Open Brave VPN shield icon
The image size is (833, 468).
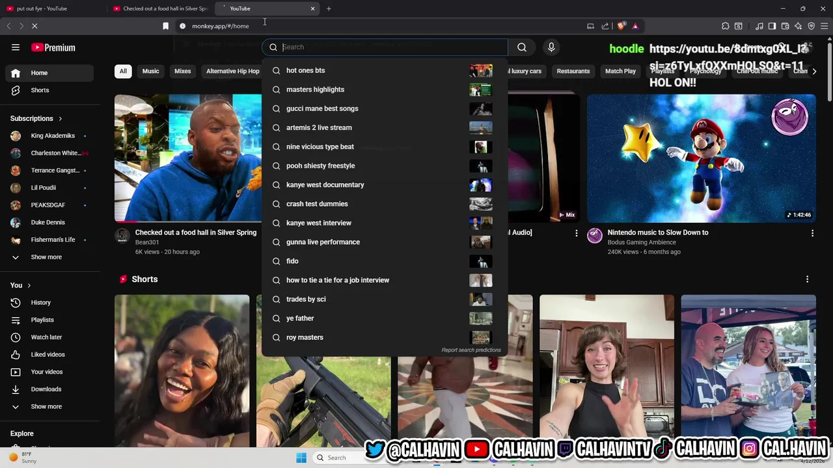pos(812,26)
